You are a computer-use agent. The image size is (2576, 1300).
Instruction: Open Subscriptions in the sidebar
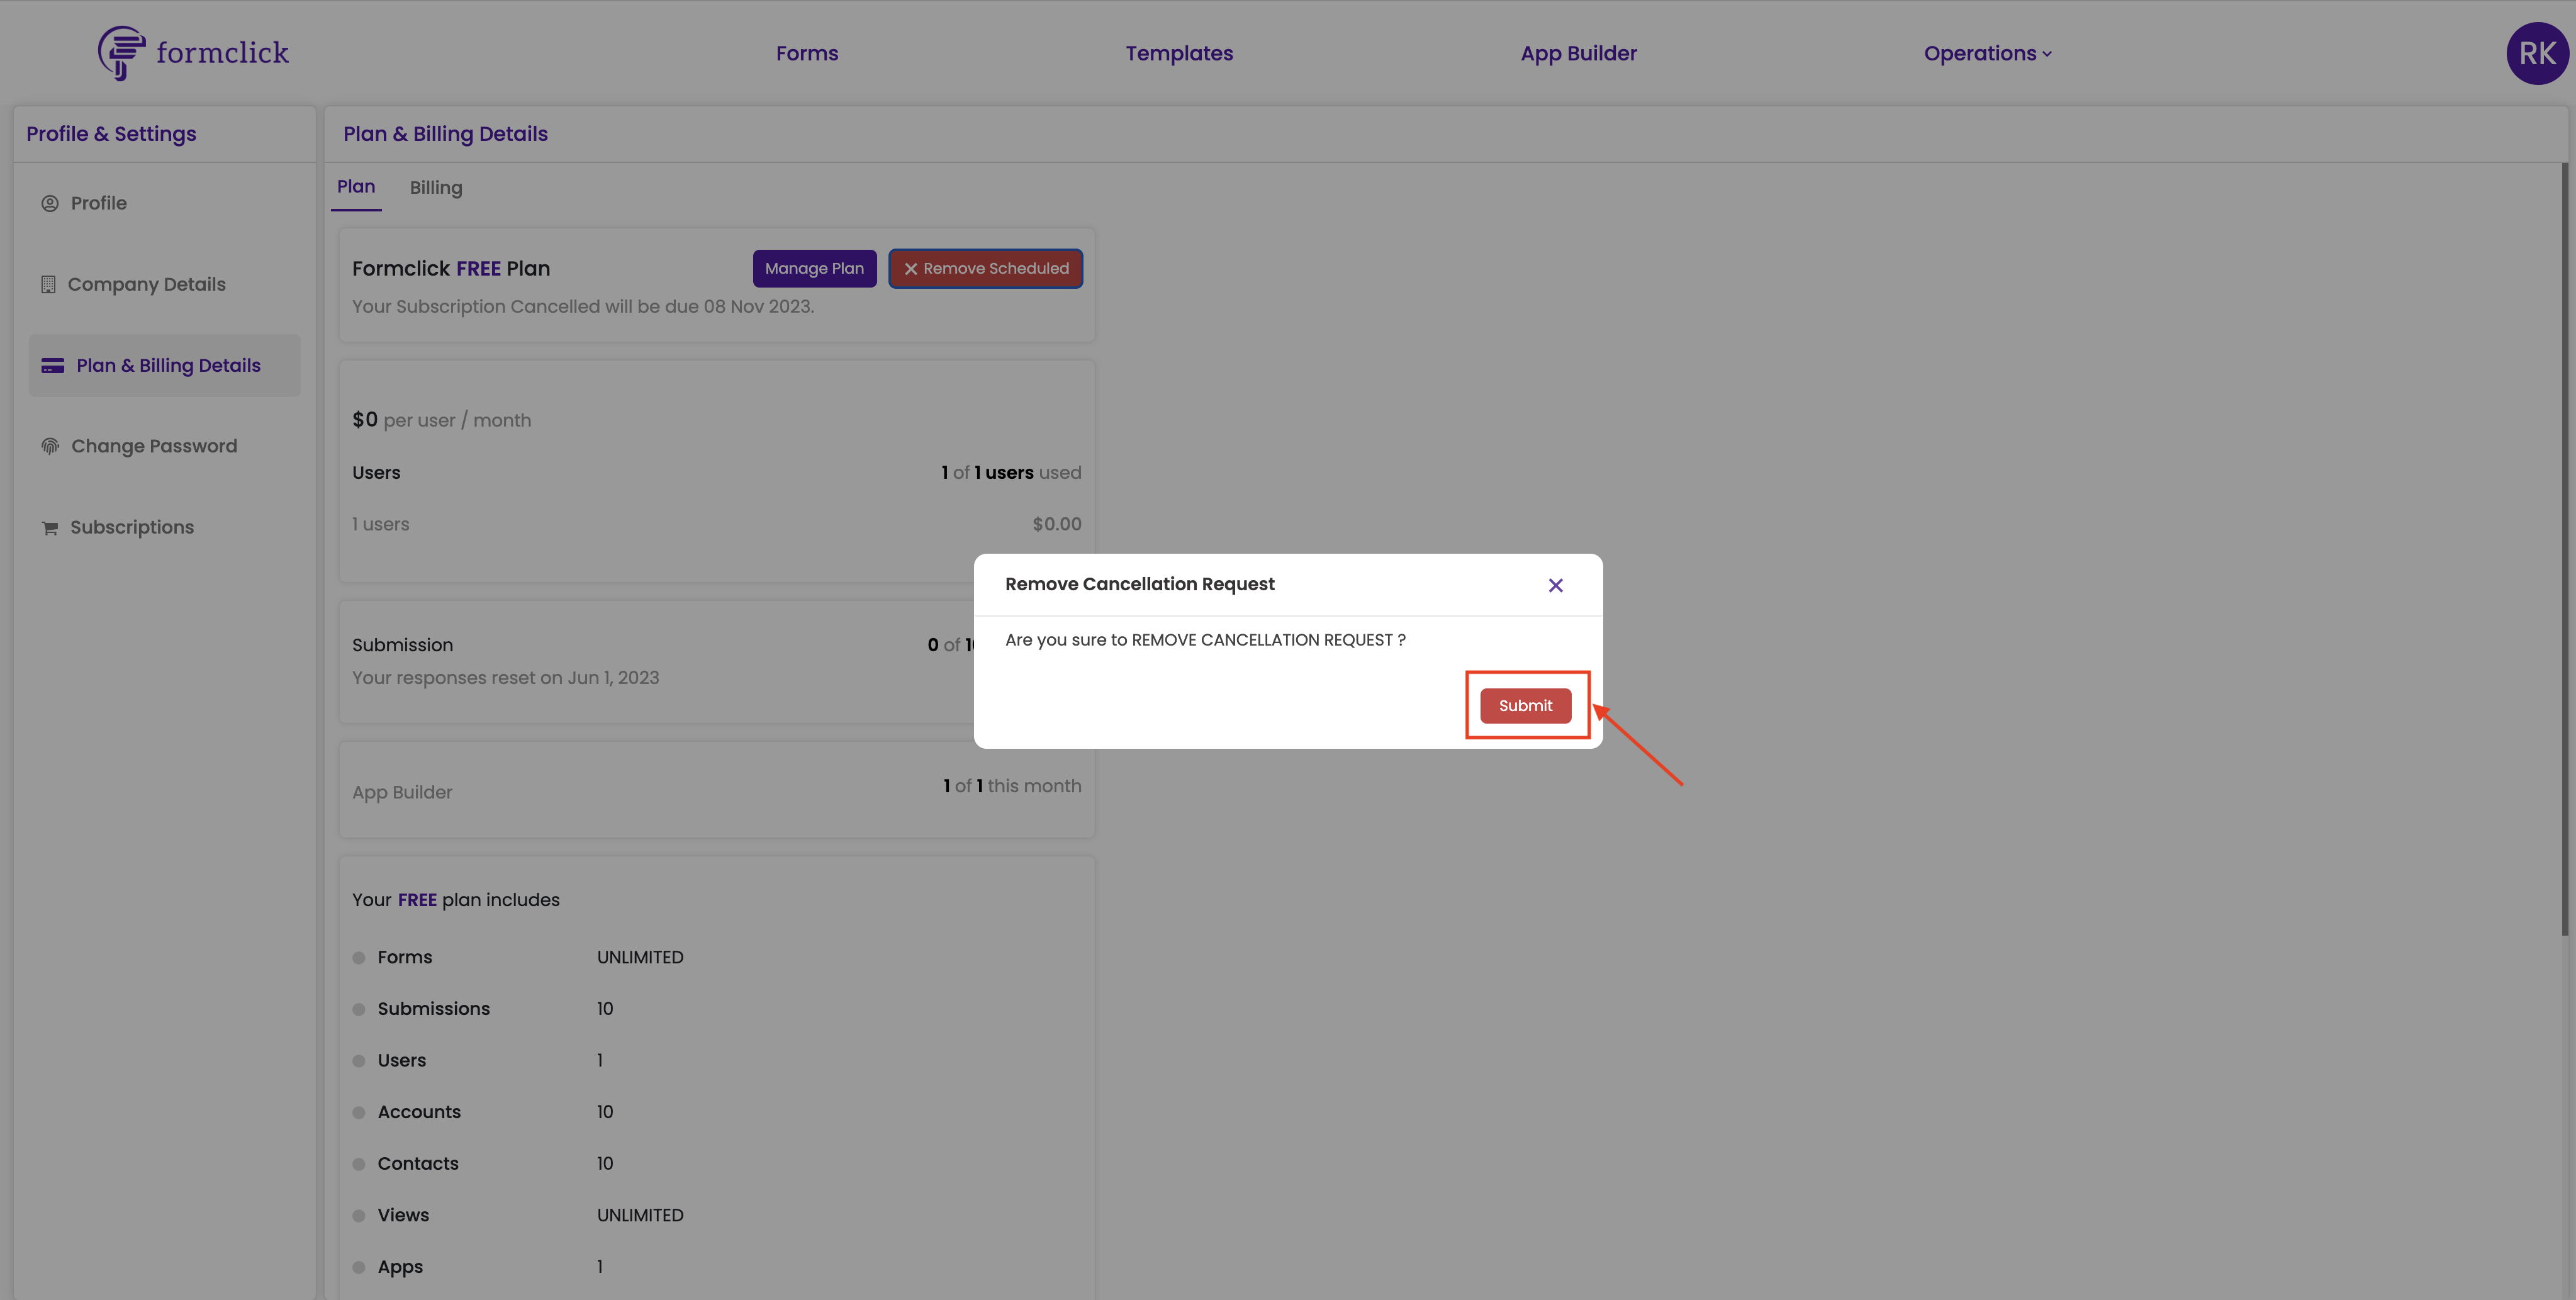tap(164, 527)
